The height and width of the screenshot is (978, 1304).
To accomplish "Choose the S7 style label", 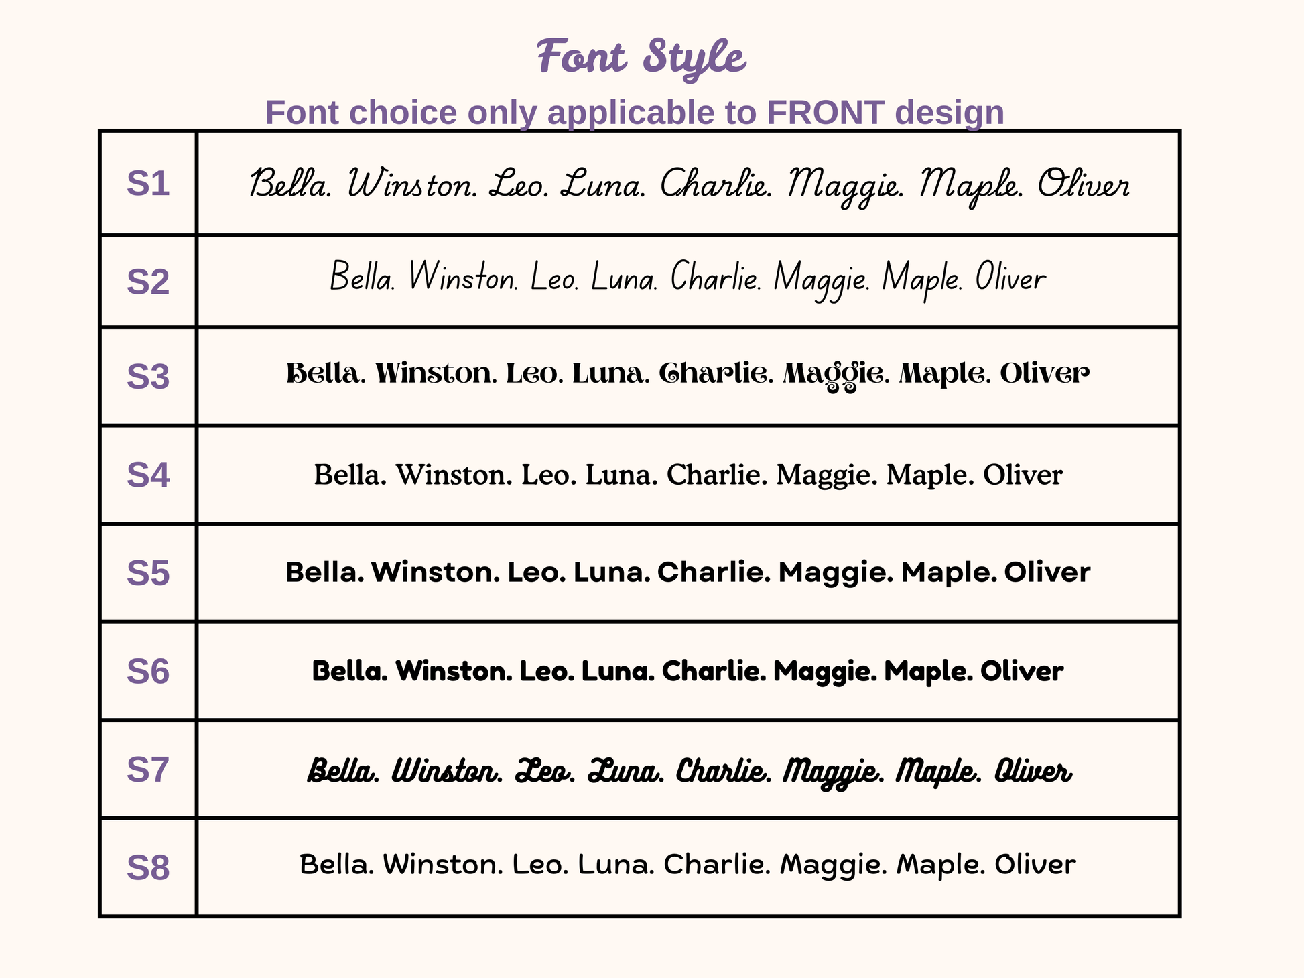I will click(x=148, y=770).
